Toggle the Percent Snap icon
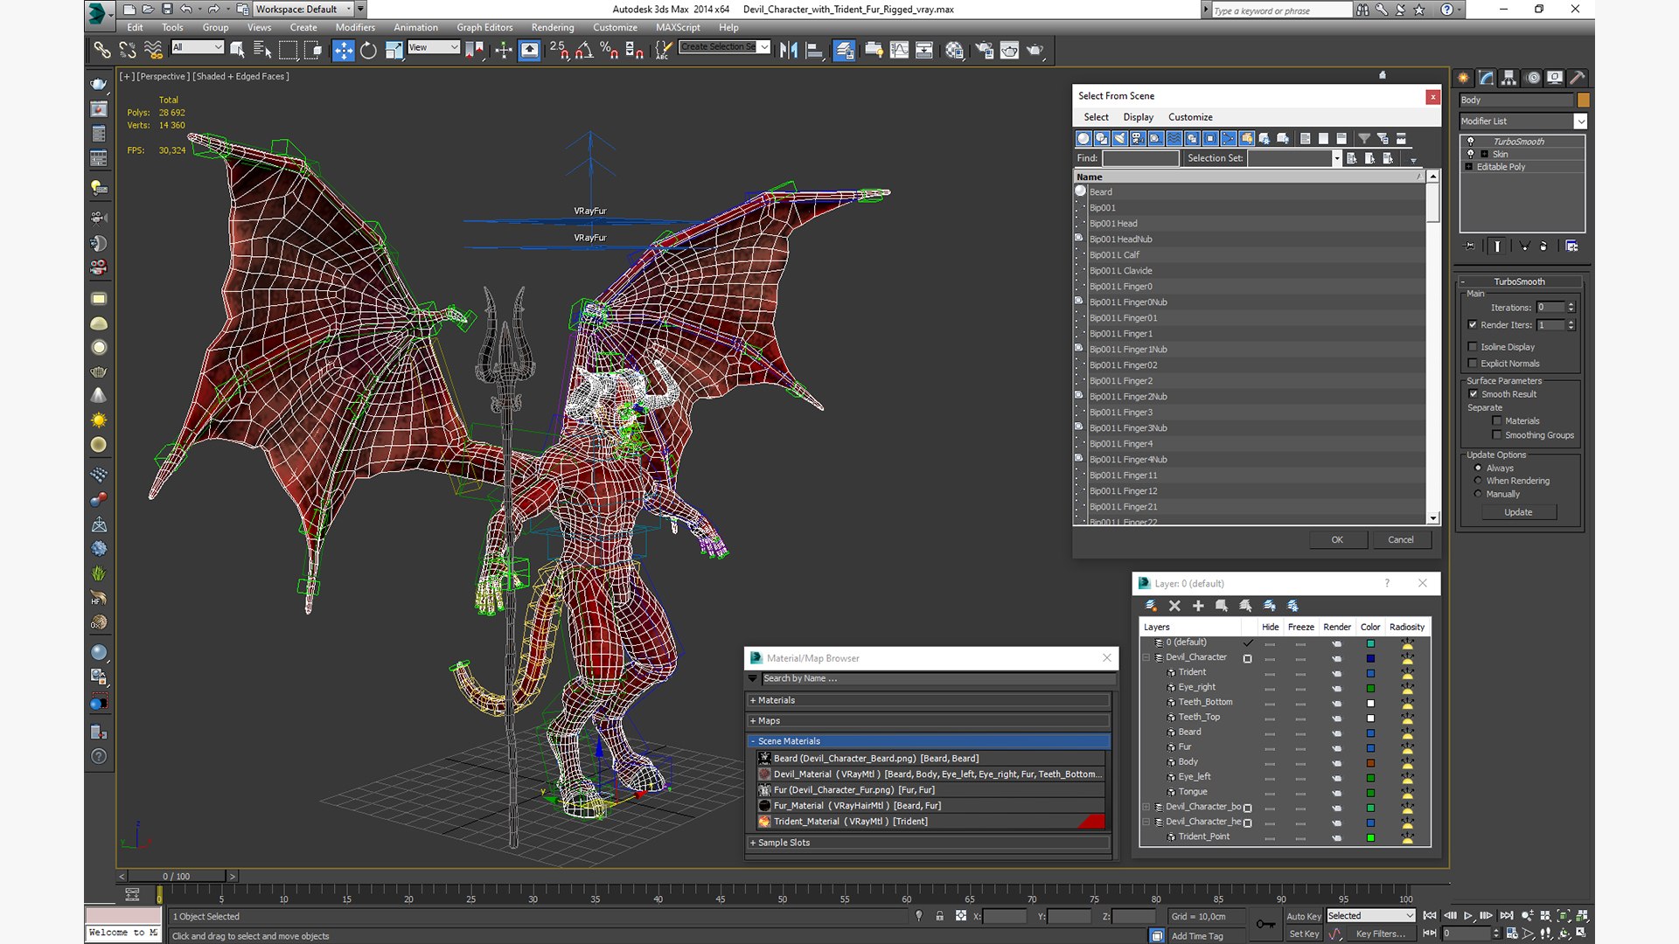Viewport: 1679px width, 944px height. click(x=610, y=51)
